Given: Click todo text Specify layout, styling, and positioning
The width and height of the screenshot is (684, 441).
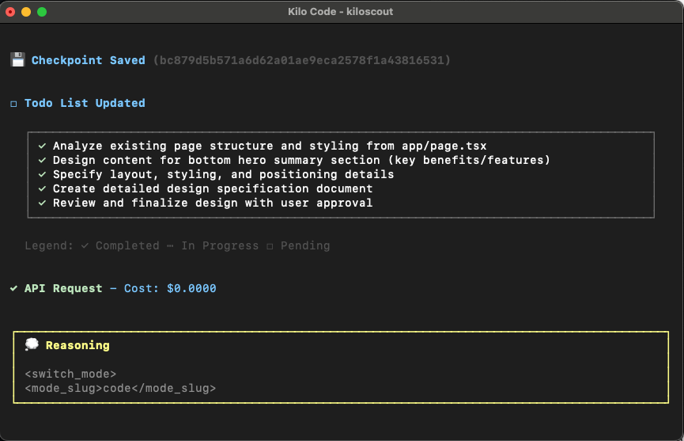Looking at the screenshot, I should click(x=223, y=174).
